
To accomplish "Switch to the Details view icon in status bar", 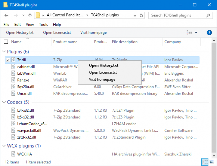I will (x=205, y=162).
